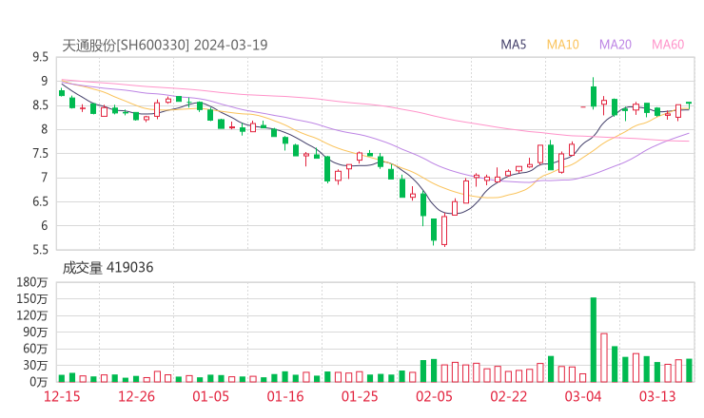704x418 pixels.
Task: Click the MA60 legend label
Action: coord(668,45)
